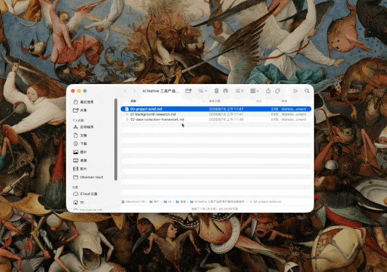
Task: Select file 01-background-research.md
Action: 216,114
